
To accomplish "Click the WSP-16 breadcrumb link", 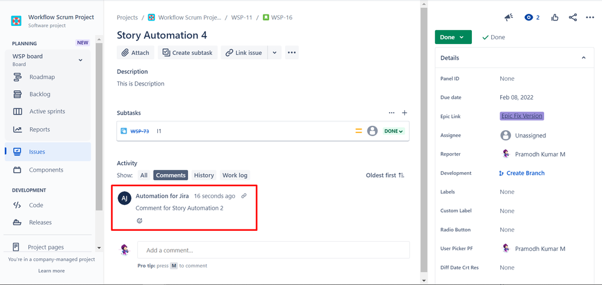I will (282, 17).
